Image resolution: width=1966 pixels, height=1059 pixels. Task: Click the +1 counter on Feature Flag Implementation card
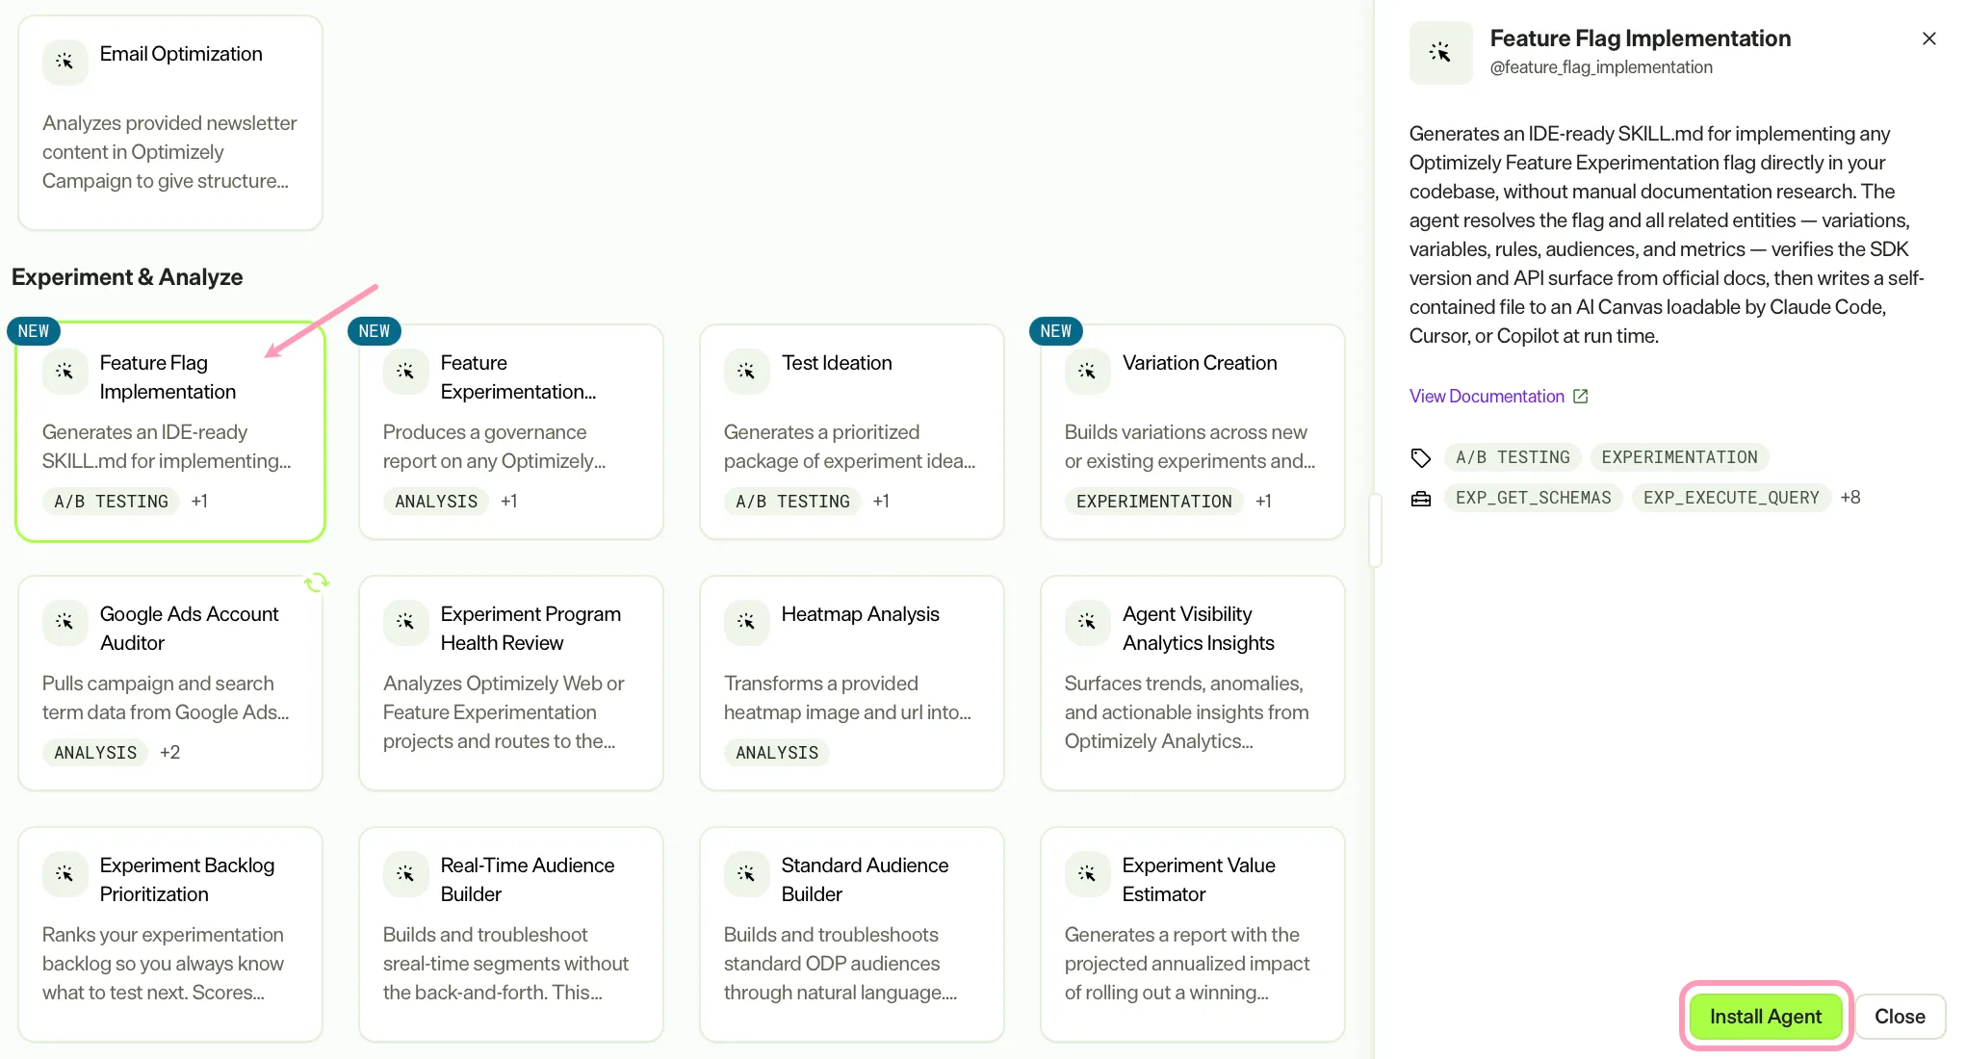pos(199,501)
